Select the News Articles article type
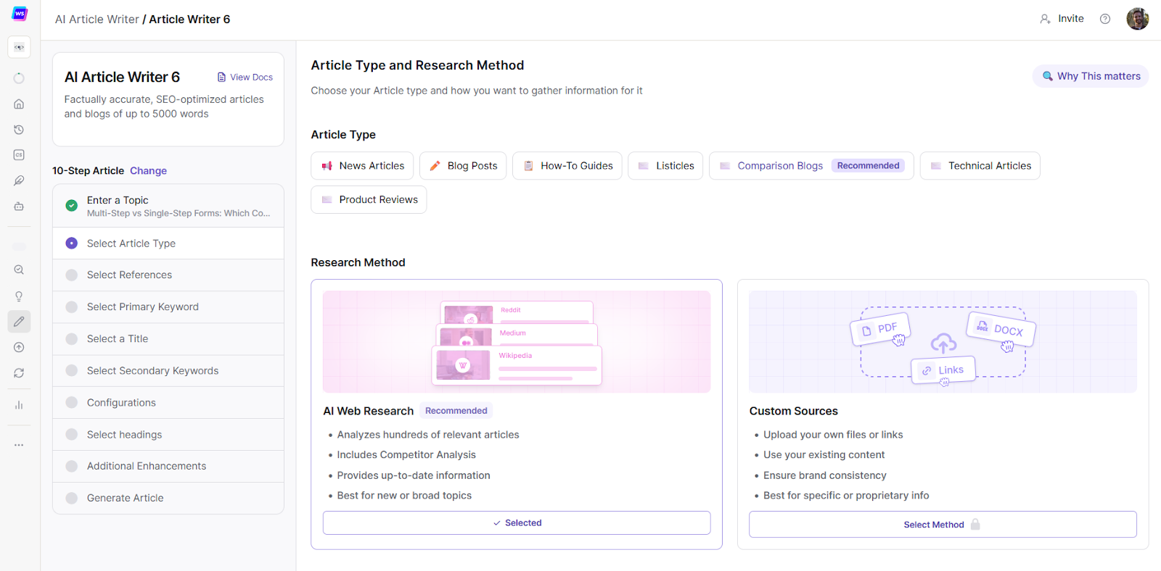Screen dimensions: 1161x571 tap(362, 166)
